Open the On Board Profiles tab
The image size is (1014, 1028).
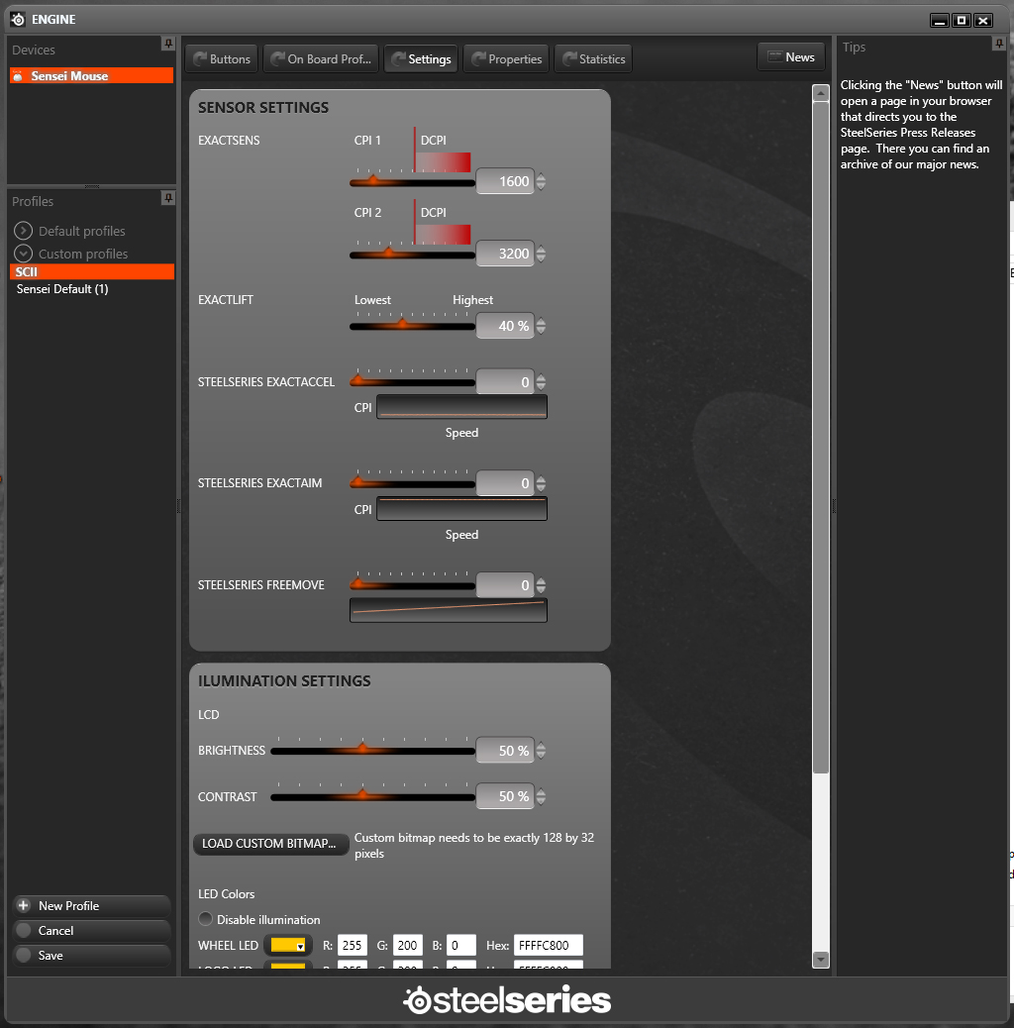coord(321,59)
